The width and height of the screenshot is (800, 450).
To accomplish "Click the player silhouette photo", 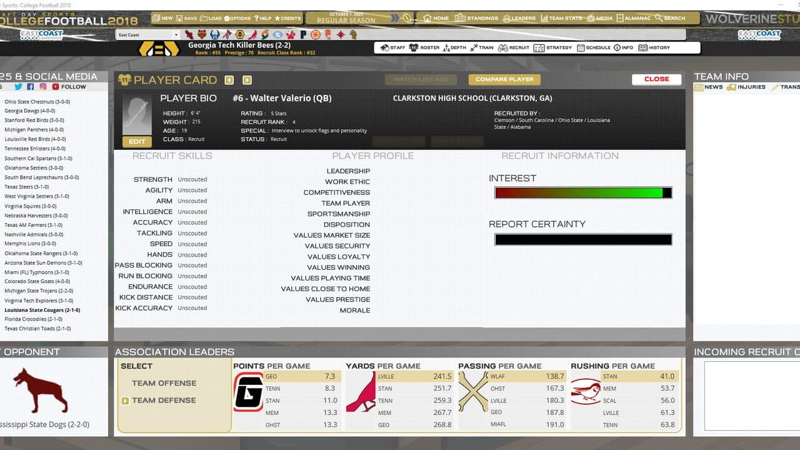I will point(137,116).
